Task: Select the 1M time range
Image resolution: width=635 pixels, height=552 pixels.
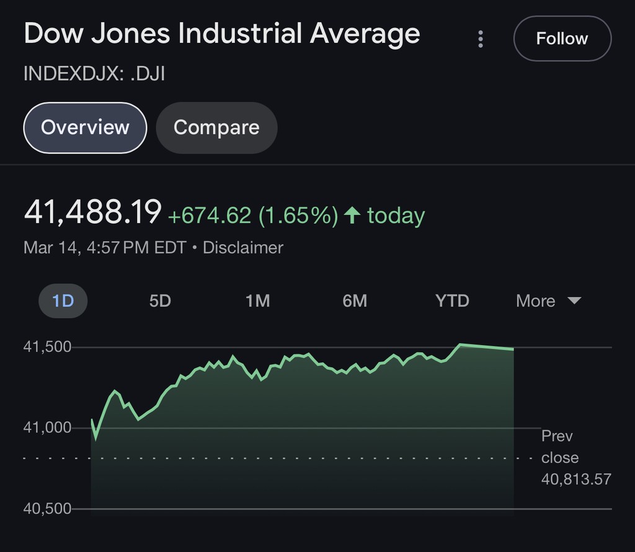Action: [257, 301]
